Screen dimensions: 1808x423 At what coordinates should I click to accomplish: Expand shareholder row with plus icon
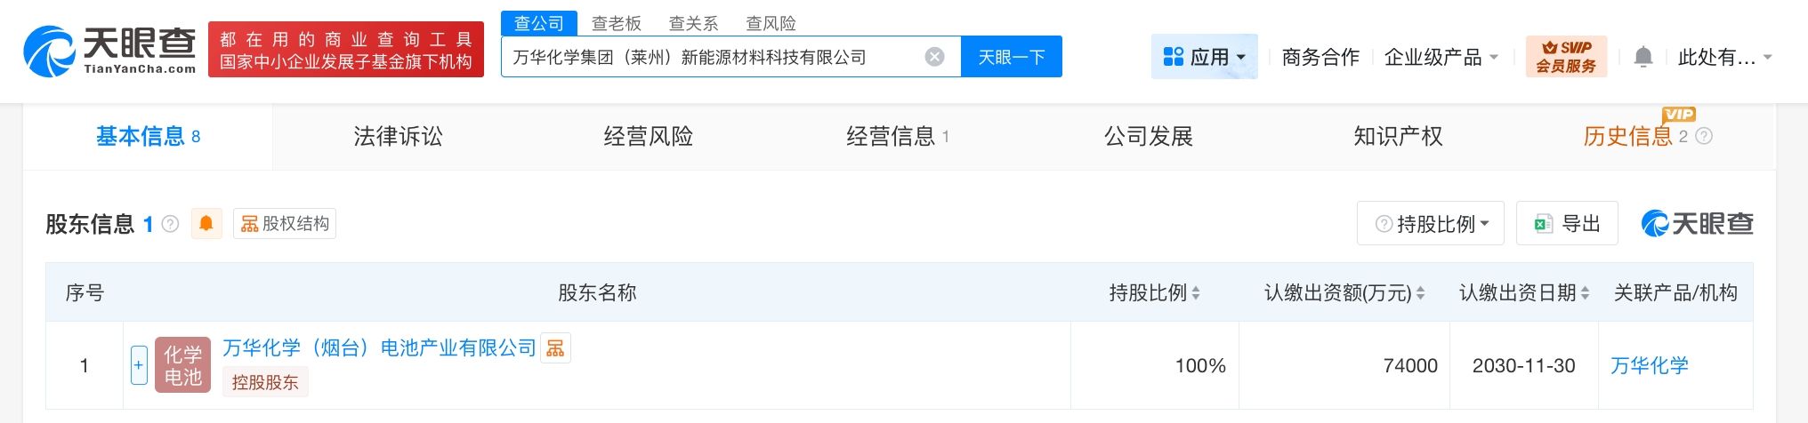point(139,365)
